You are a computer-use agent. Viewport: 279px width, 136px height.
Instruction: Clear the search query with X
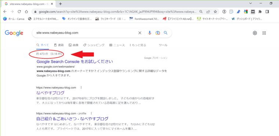tap(140, 33)
